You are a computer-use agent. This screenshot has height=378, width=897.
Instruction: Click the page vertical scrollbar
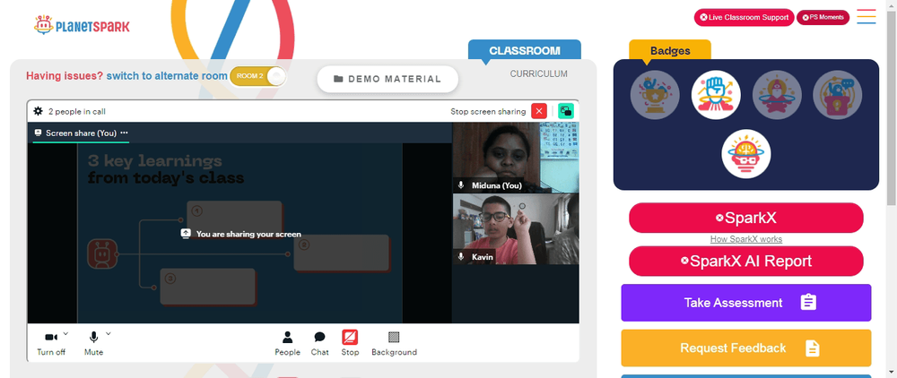tap(892, 108)
